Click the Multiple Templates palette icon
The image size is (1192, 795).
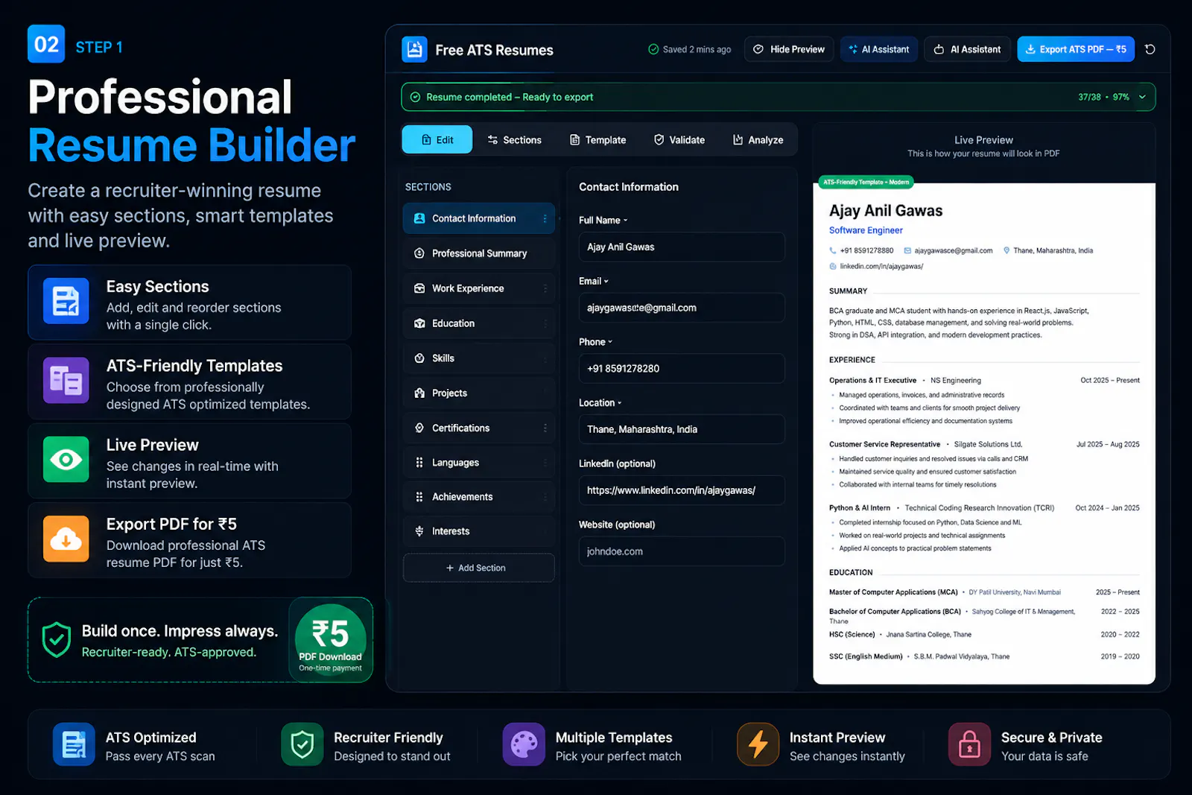[x=524, y=744]
